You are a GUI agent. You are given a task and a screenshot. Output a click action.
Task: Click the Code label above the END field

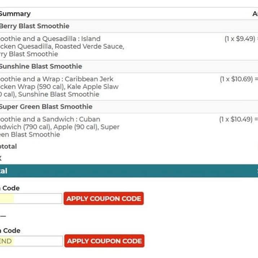point(11,231)
